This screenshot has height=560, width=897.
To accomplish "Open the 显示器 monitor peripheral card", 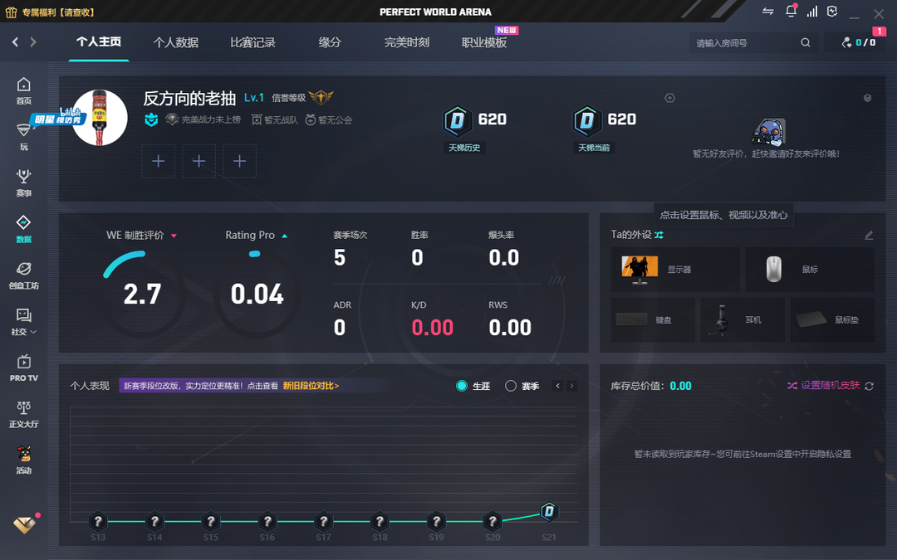I will 675,269.
